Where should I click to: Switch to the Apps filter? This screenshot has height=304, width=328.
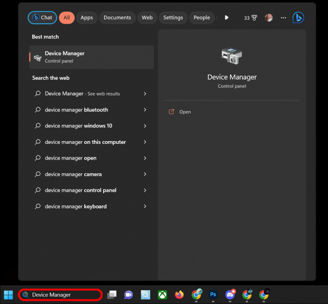pos(87,18)
